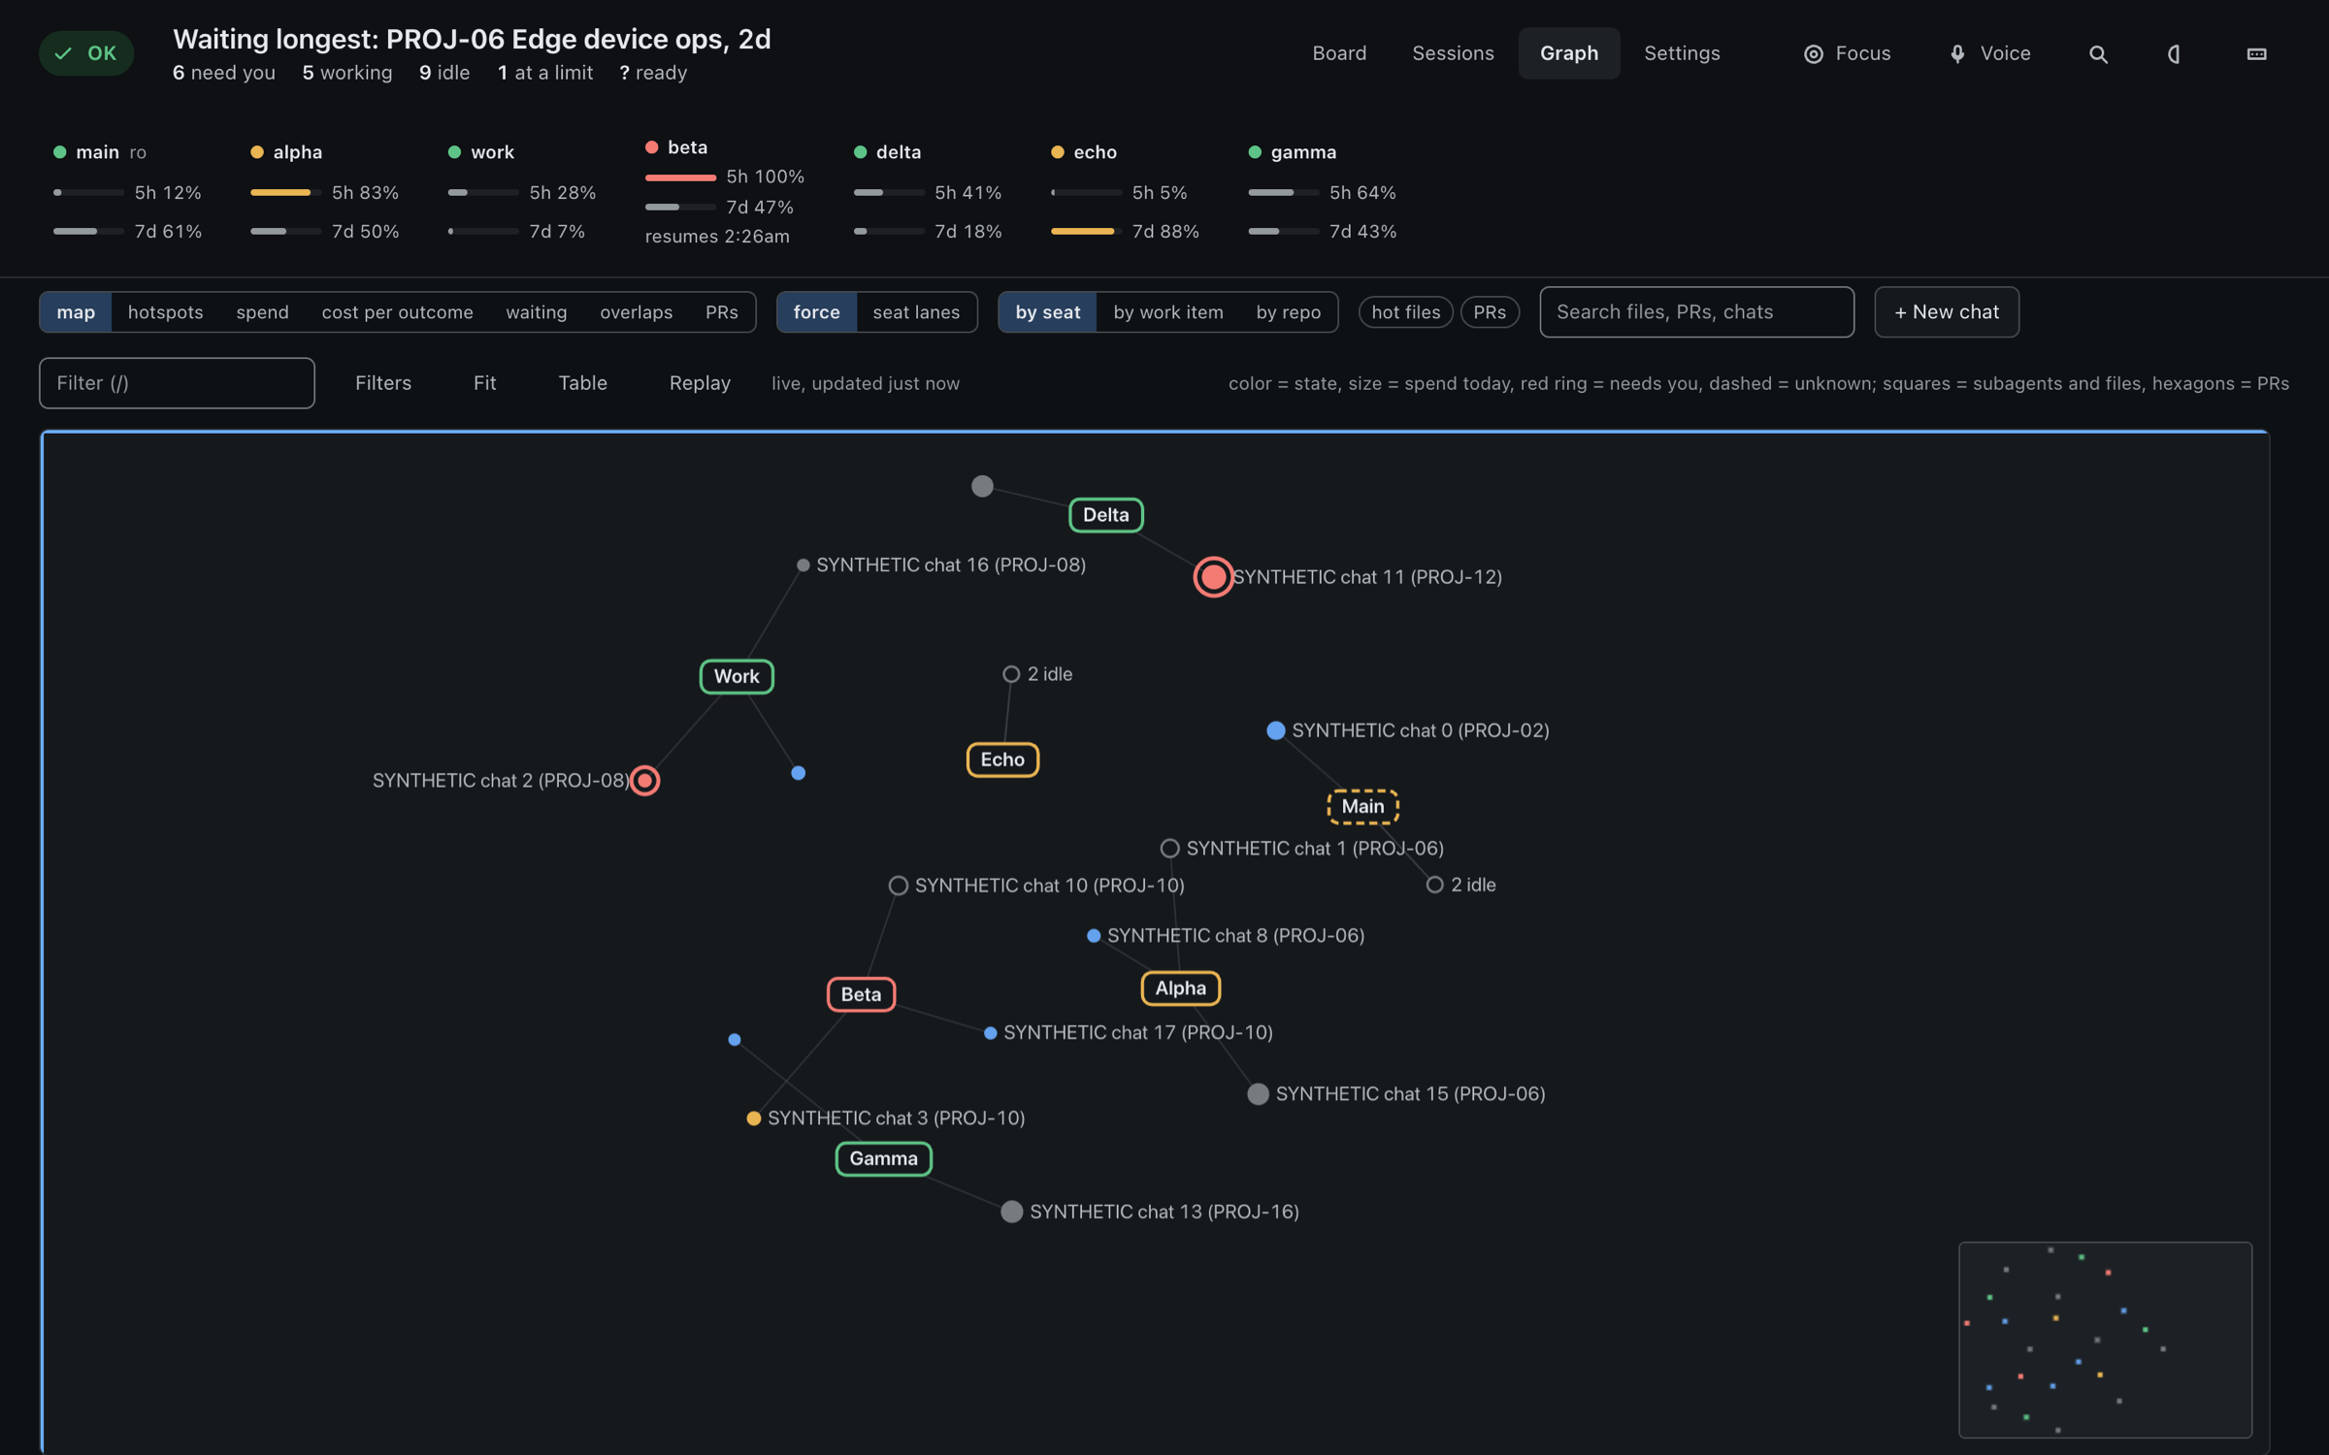Select the Work seat node
Screen dimensions: 2329x1455
[x=737, y=676]
